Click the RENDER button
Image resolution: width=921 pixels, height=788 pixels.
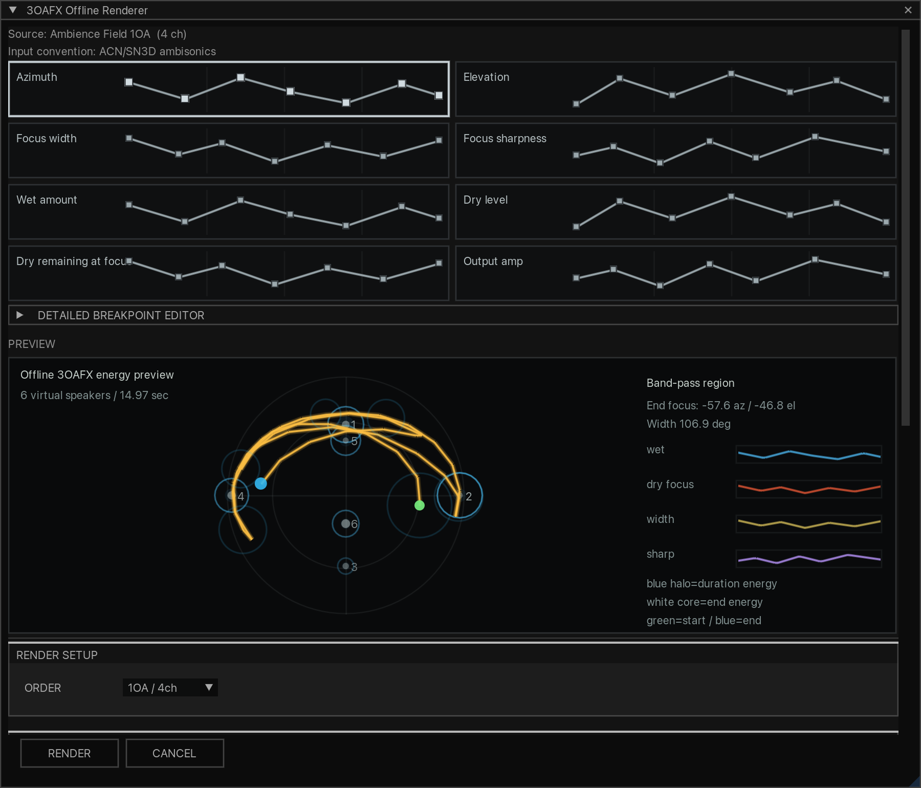click(70, 753)
